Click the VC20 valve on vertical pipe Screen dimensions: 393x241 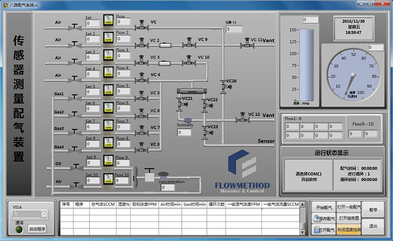[x=225, y=86]
